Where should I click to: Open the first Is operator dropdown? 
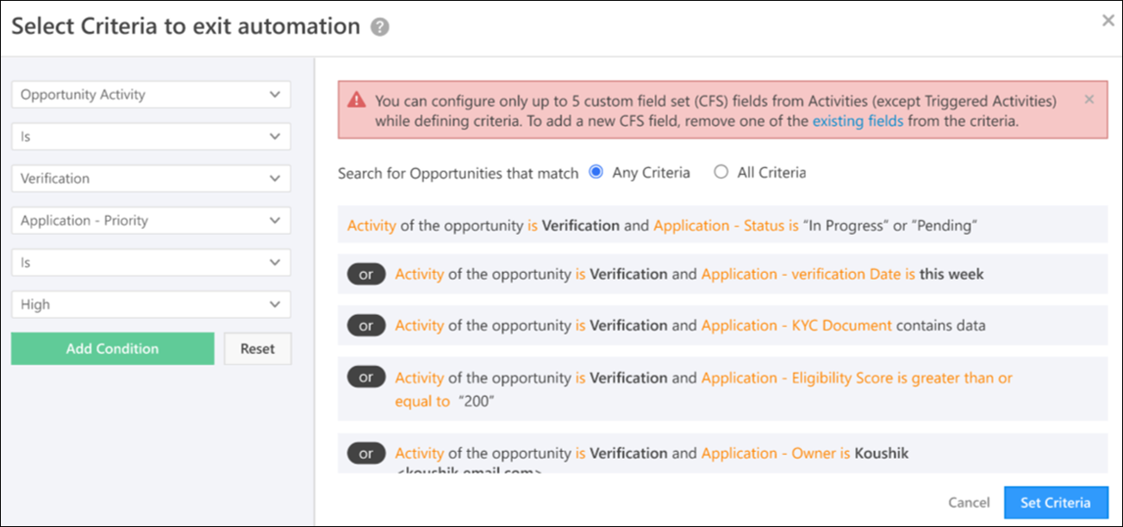click(151, 136)
